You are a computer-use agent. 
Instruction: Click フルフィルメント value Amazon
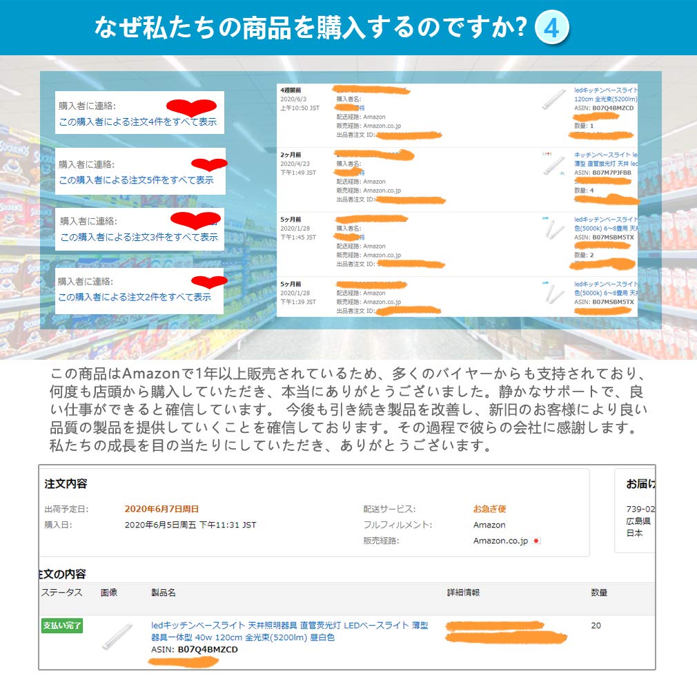coord(489,525)
